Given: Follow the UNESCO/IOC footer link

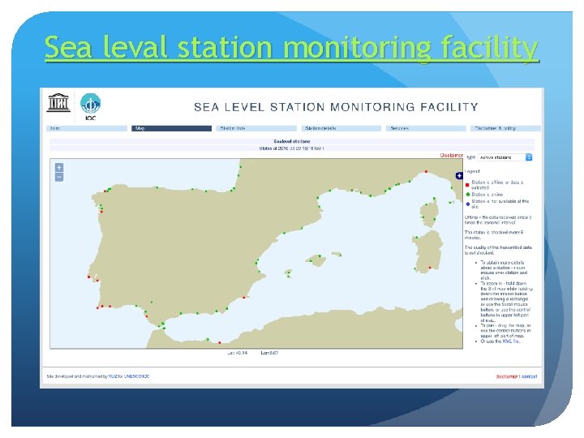Looking at the screenshot, I should coord(137,376).
